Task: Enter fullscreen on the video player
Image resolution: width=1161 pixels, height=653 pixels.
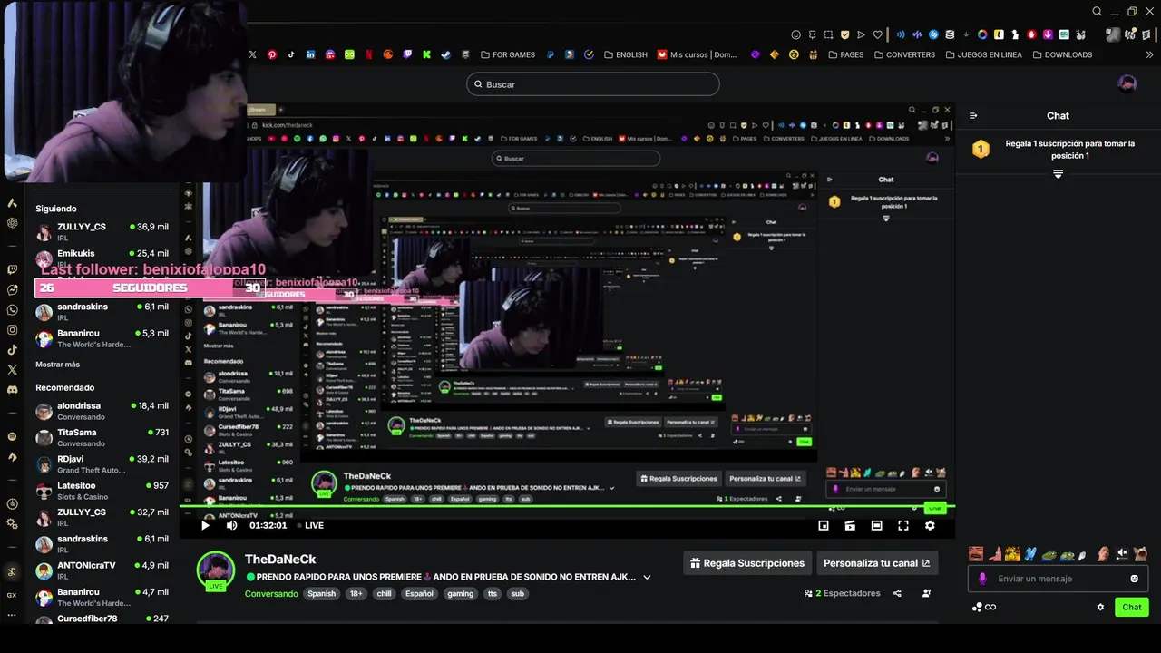Action: click(x=903, y=525)
